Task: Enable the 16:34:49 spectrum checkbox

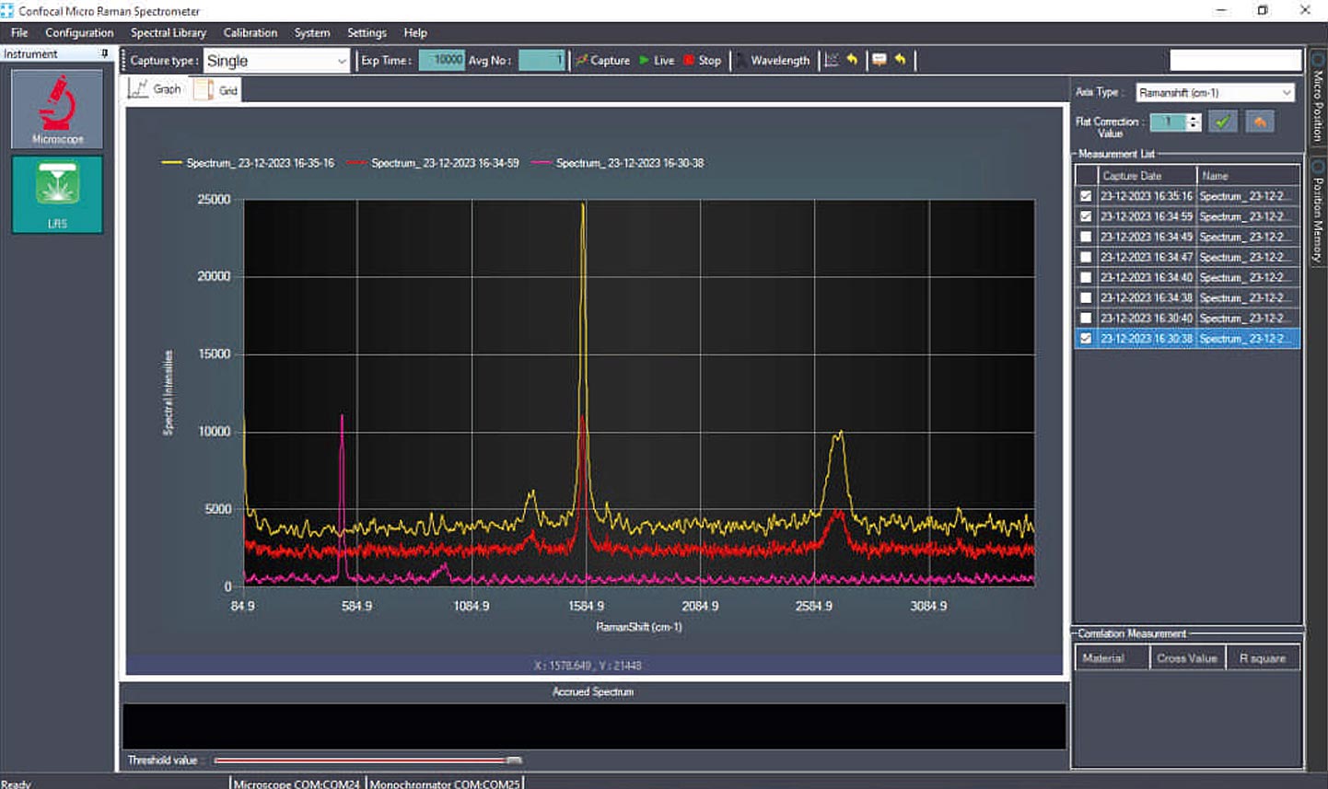Action: click(1086, 237)
